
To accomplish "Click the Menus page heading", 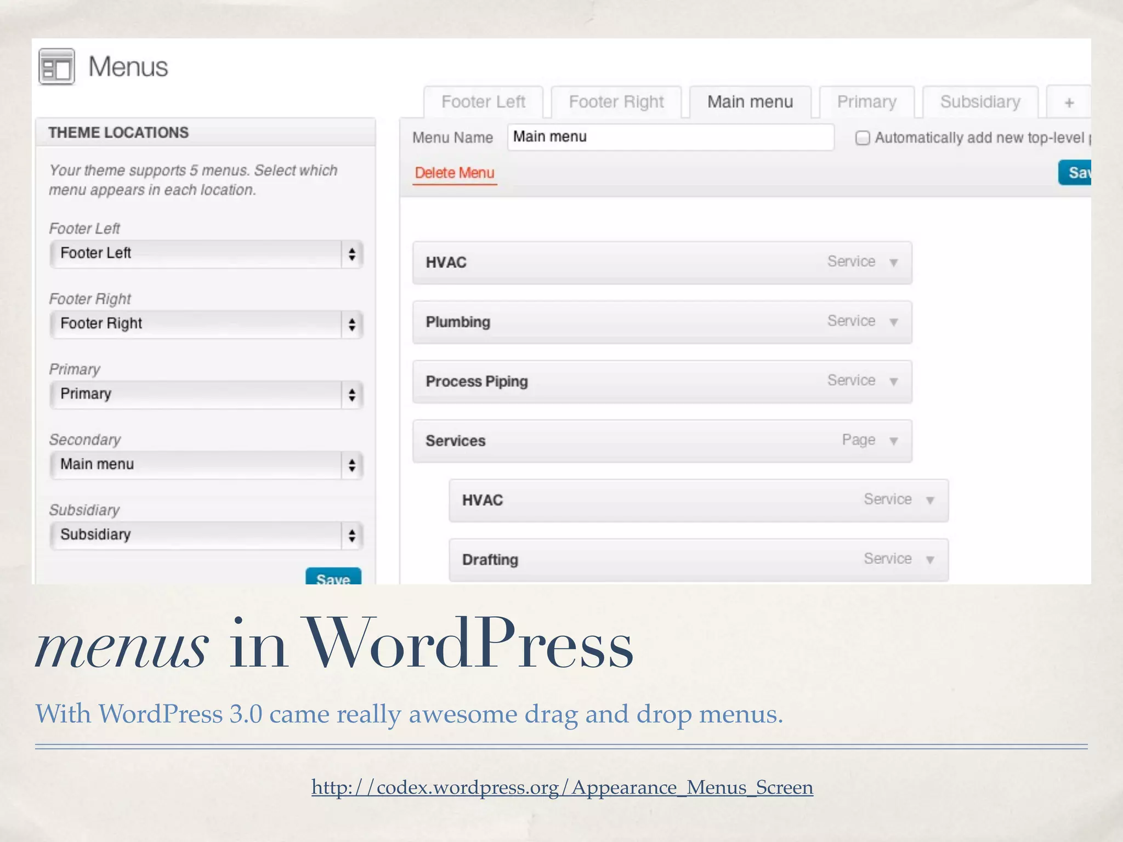I will coord(128,67).
